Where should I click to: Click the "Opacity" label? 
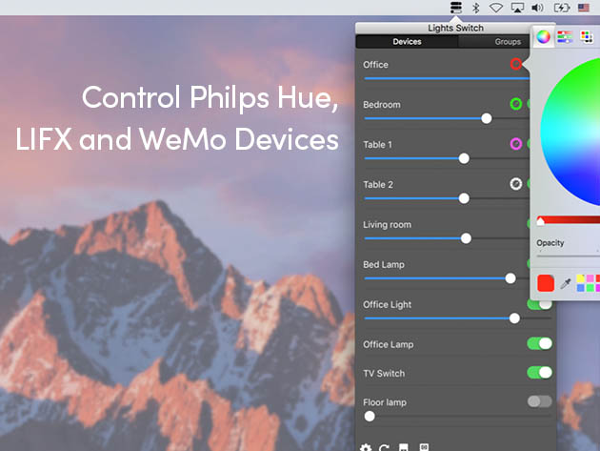550,243
